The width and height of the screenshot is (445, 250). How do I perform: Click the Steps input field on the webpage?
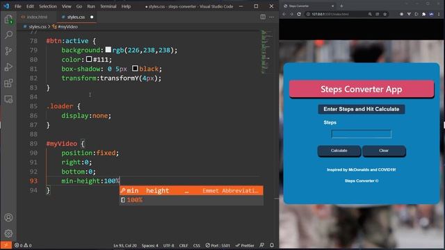point(362,134)
